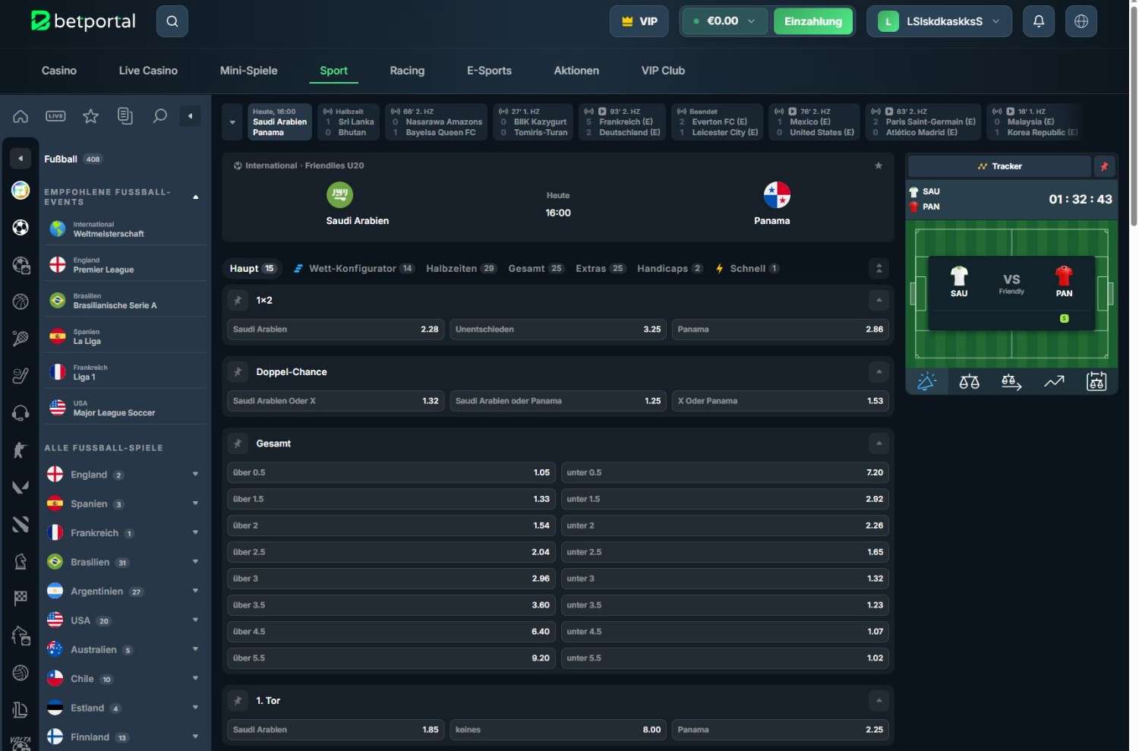Open tracker calendar schedule icon
Viewport: 1139px width, 751px height.
(1096, 382)
